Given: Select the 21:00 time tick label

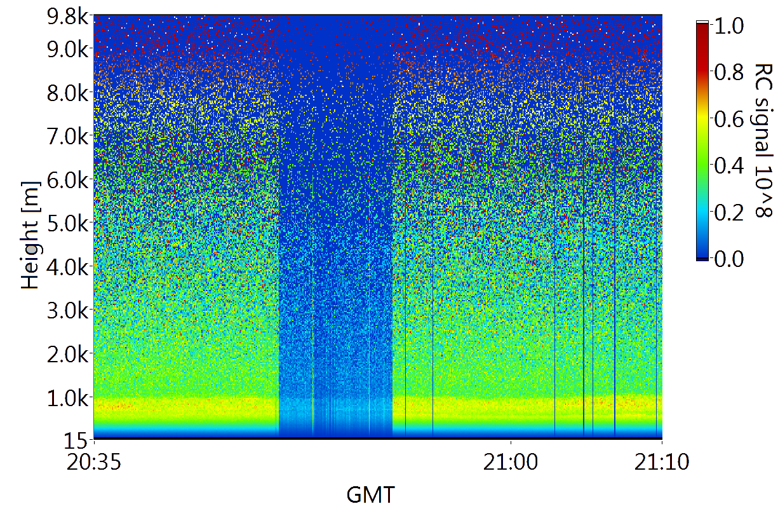Looking at the screenshot, I should (511, 463).
